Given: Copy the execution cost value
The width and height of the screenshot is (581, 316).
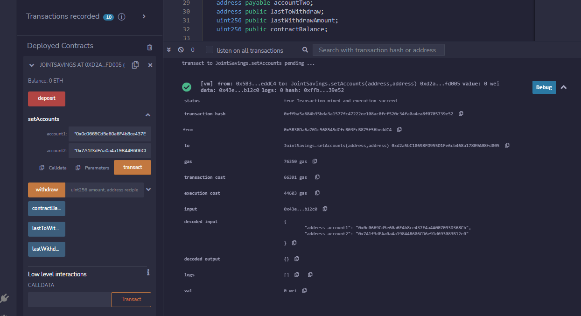Looking at the screenshot, I should click(x=317, y=193).
